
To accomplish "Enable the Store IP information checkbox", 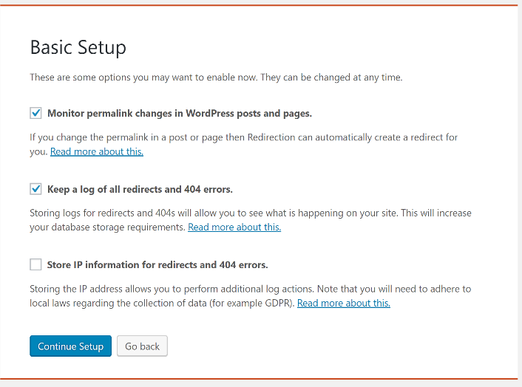I will click(35, 264).
